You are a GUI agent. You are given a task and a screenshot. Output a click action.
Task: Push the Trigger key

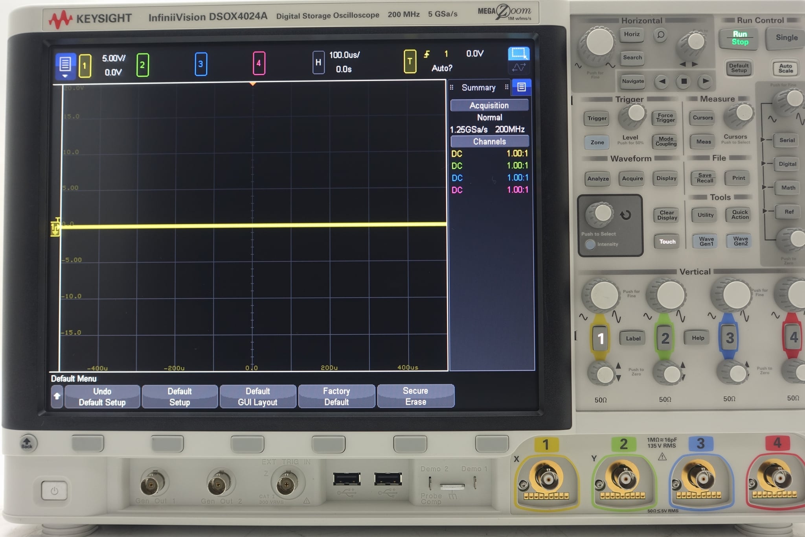click(597, 118)
